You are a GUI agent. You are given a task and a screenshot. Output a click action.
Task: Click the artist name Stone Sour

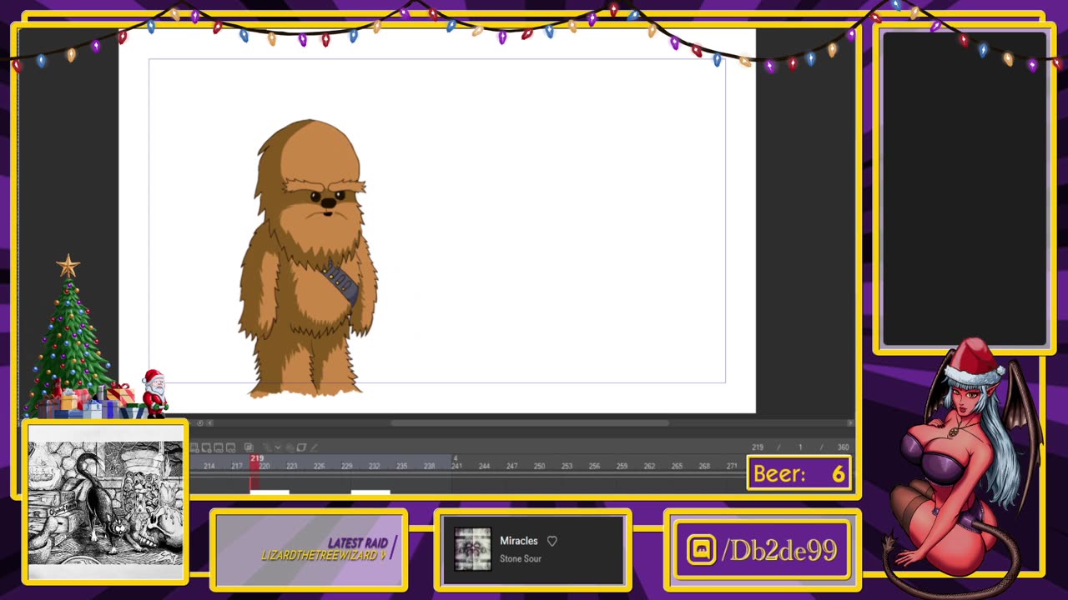(521, 559)
